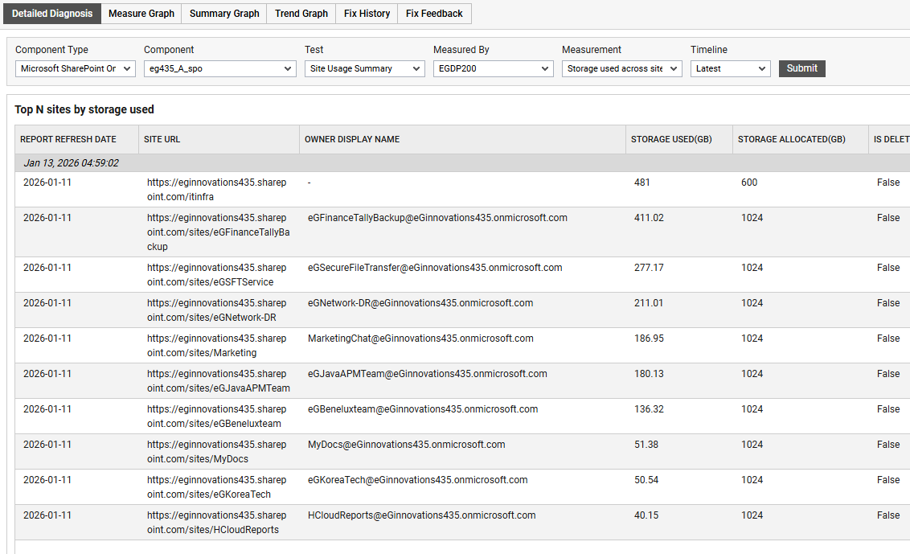910x554 pixels.
Task: Open the Timeline dropdown
Action: click(x=730, y=69)
